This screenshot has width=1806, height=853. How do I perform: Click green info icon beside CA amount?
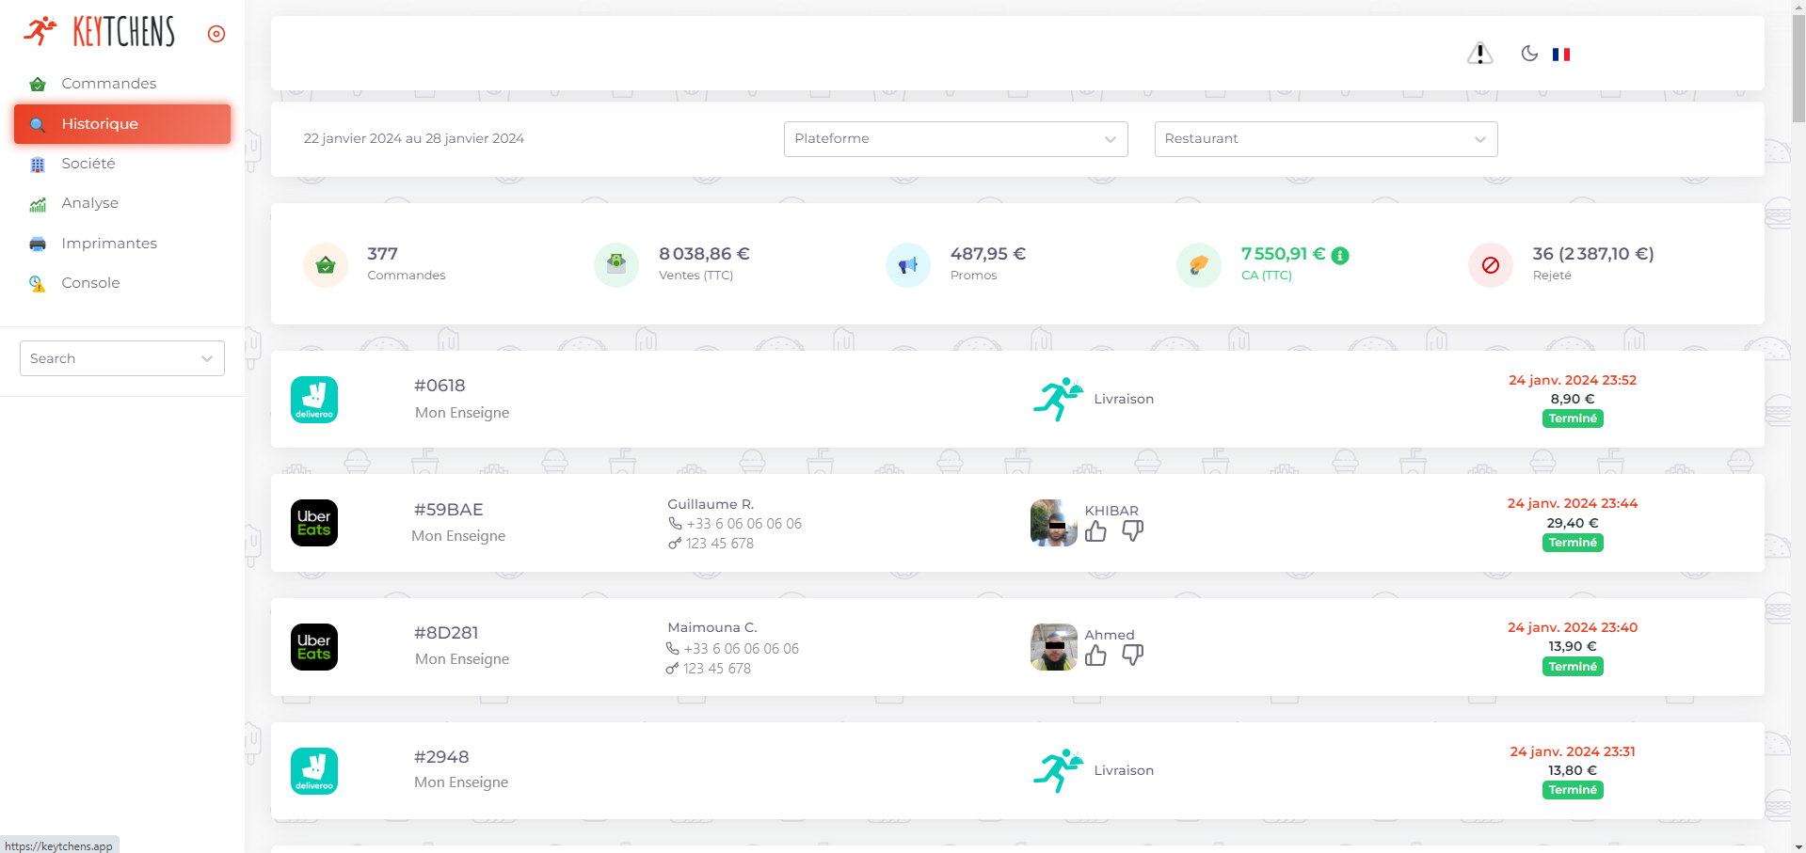(x=1340, y=256)
